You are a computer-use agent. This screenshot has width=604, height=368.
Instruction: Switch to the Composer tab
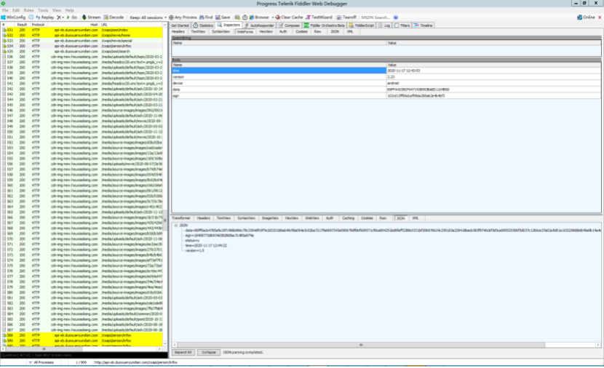click(x=290, y=25)
